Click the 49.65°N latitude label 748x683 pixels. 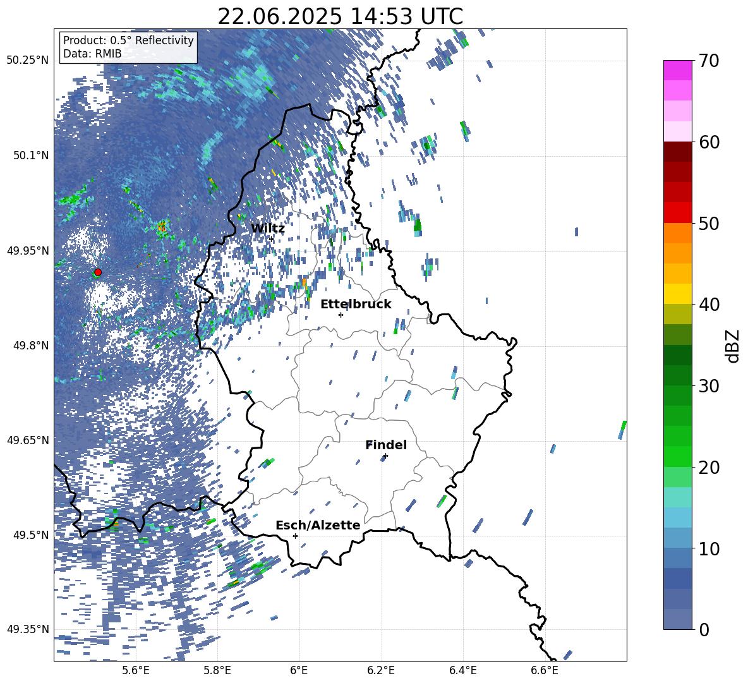coord(28,440)
